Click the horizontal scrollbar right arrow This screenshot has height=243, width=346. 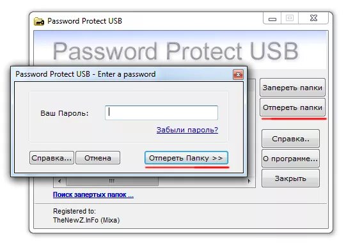click(x=249, y=181)
